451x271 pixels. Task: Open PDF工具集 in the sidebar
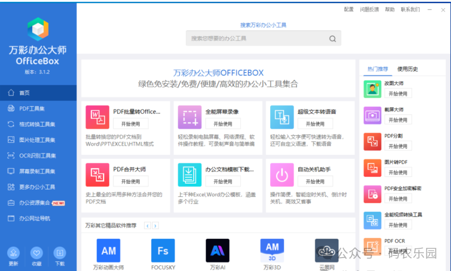(x=38, y=109)
